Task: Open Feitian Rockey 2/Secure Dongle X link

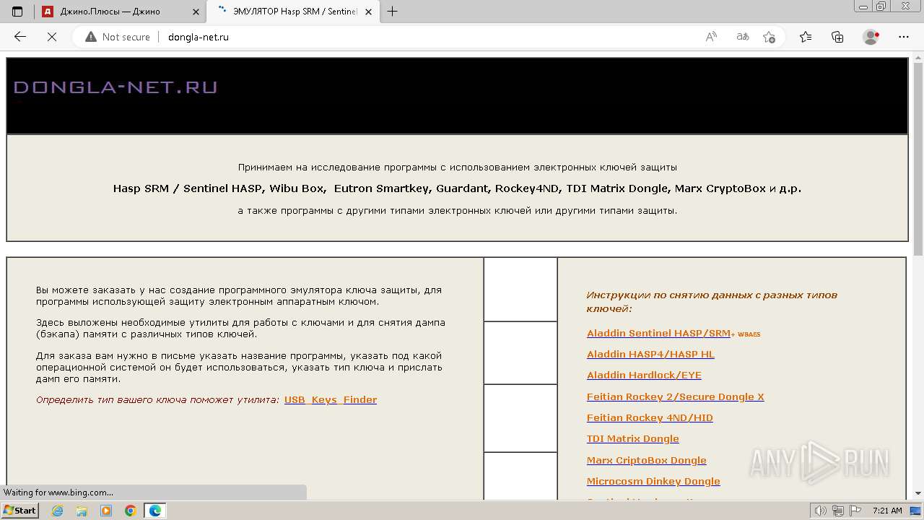Action: point(676,396)
